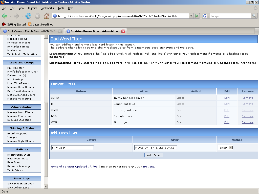This screenshot has height=194, width=259.
Task: Open Find/Edit/Suspend User link
Action: coord(22,71)
